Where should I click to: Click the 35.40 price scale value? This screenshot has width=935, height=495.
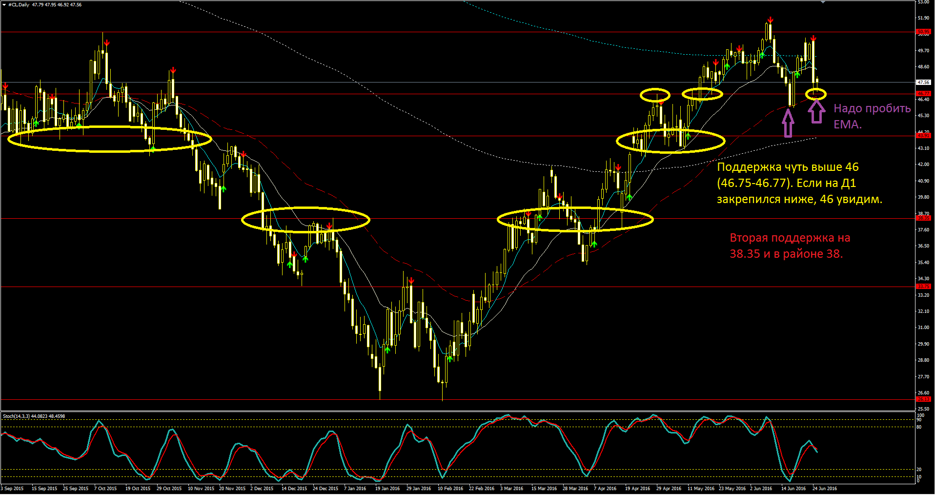pyautogui.click(x=923, y=263)
